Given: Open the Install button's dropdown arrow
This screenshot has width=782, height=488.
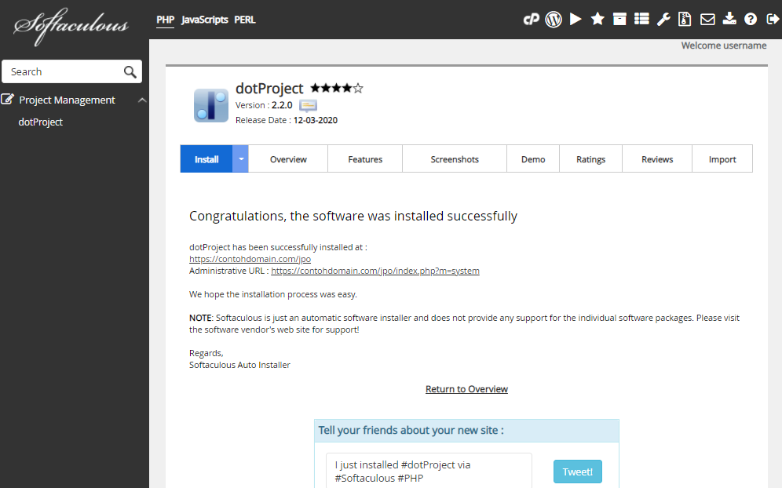Looking at the screenshot, I should coord(240,158).
